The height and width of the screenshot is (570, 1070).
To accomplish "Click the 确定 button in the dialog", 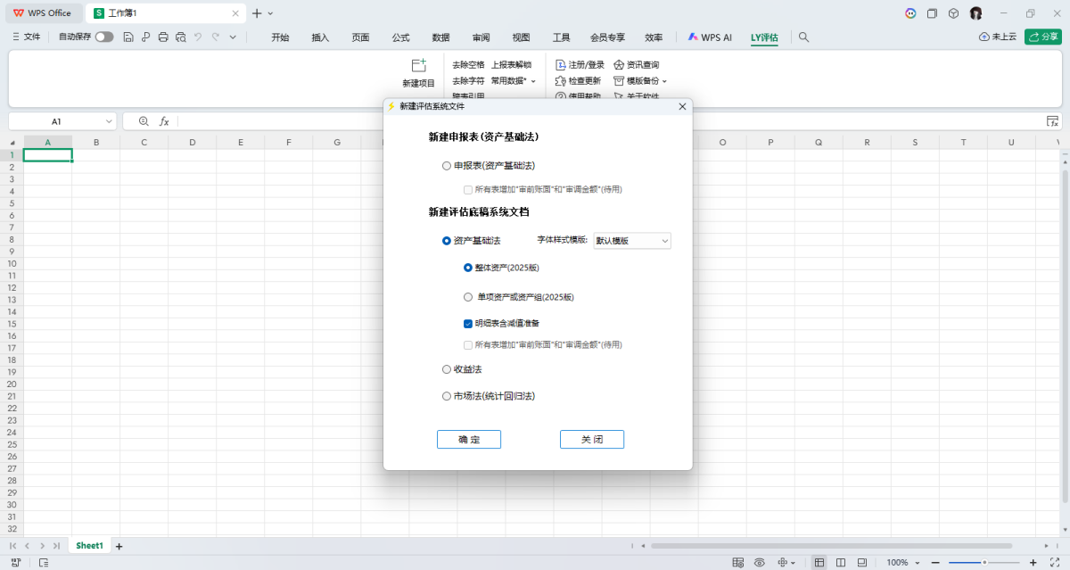I will 468,439.
